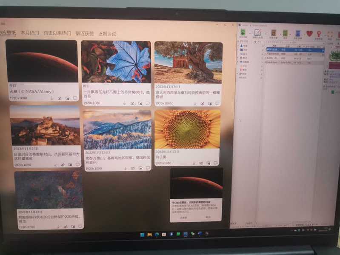Screen dimensions: 340x255
Task: Click the green Add books icon in Calibre
Action: (243, 32)
